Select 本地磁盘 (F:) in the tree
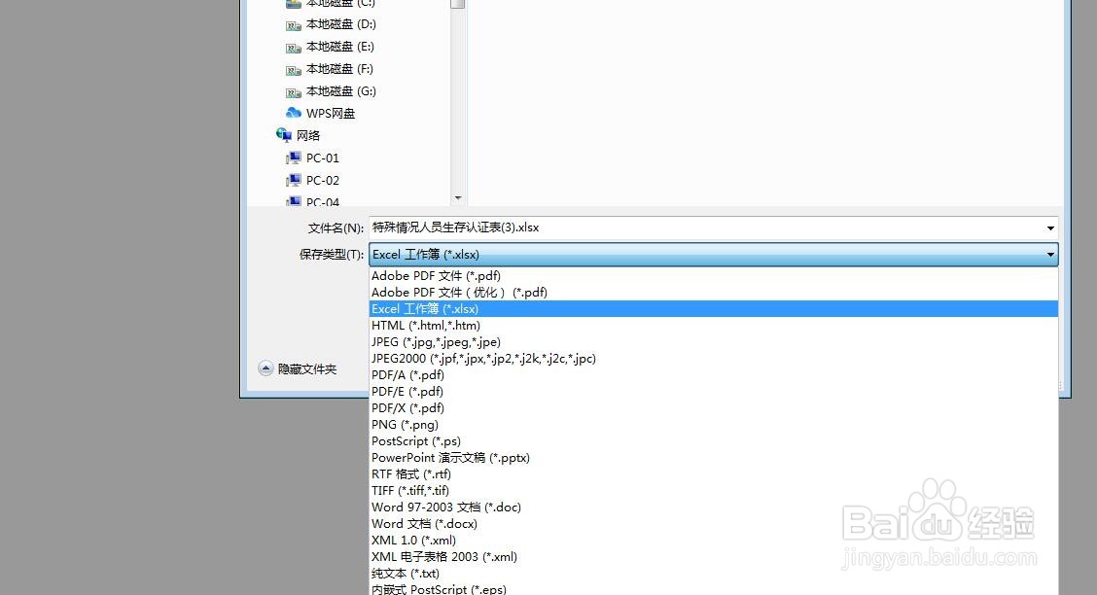Screen dimensions: 1097x595 [339, 69]
